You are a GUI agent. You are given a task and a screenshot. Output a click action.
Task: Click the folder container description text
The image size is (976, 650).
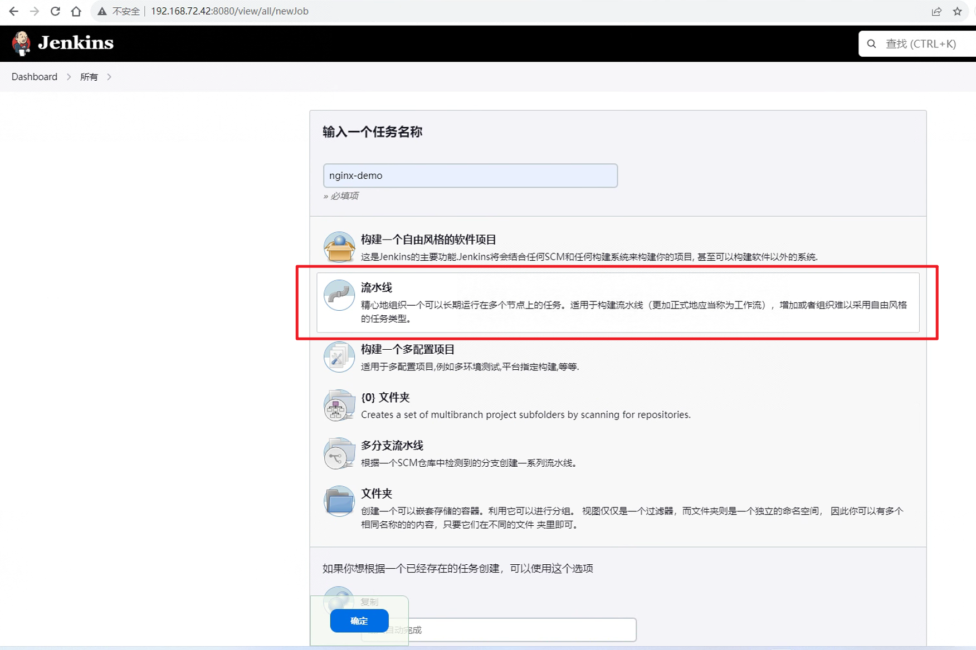(x=632, y=518)
